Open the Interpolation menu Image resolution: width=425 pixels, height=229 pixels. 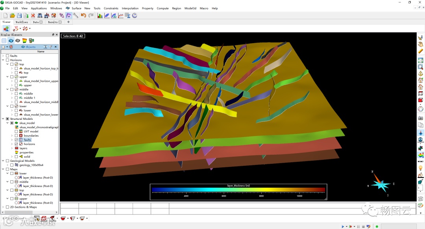(130, 8)
